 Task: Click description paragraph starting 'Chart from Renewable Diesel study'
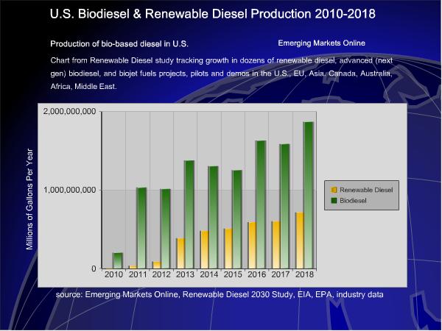point(221,74)
